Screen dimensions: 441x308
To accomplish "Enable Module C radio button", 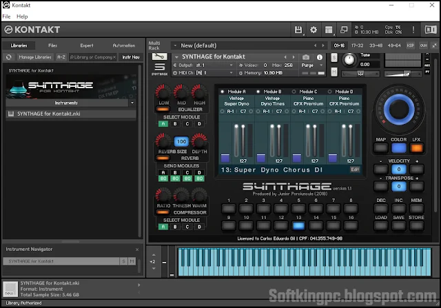I will tap(294, 92).
